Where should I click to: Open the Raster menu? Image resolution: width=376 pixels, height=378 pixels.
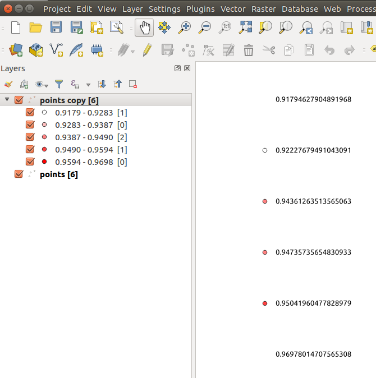[x=263, y=9]
